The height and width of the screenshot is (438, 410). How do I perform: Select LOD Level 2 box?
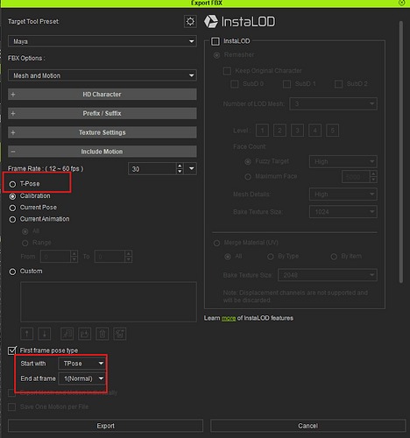coord(279,131)
